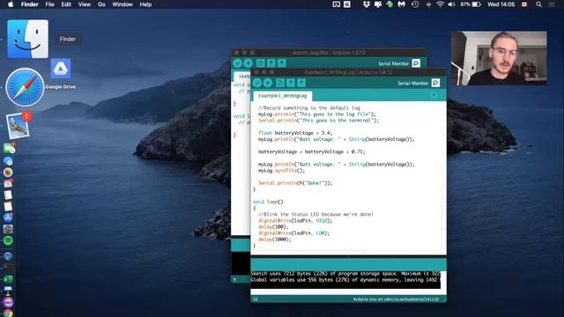Open Serial Monitor in sketch_aug26a window
564x317 pixels.
click(416, 63)
